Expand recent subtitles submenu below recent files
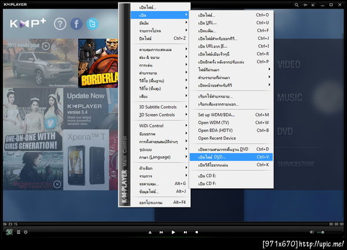 point(231,77)
